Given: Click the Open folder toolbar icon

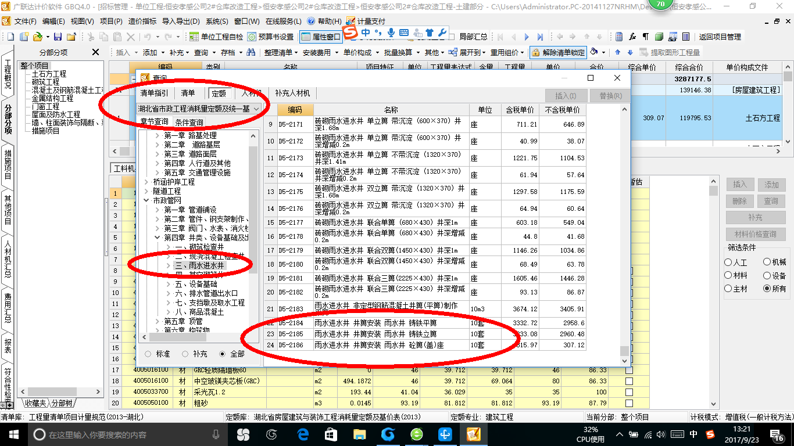Looking at the screenshot, I should point(37,37).
